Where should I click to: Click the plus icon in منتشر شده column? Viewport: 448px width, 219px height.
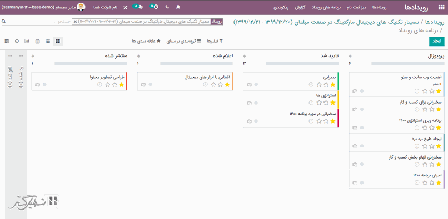pos(33,56)
